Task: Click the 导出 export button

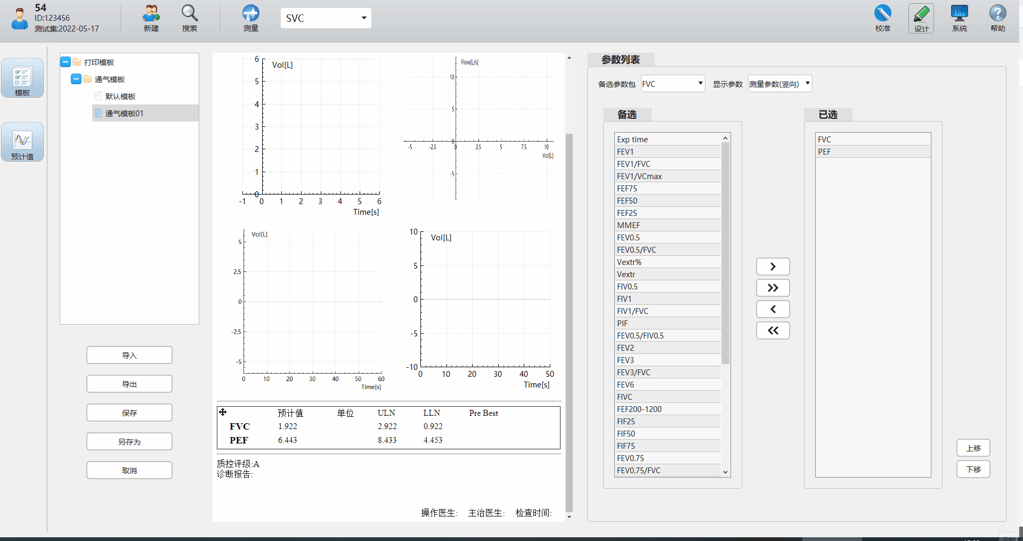Action: tap(129, 384)
